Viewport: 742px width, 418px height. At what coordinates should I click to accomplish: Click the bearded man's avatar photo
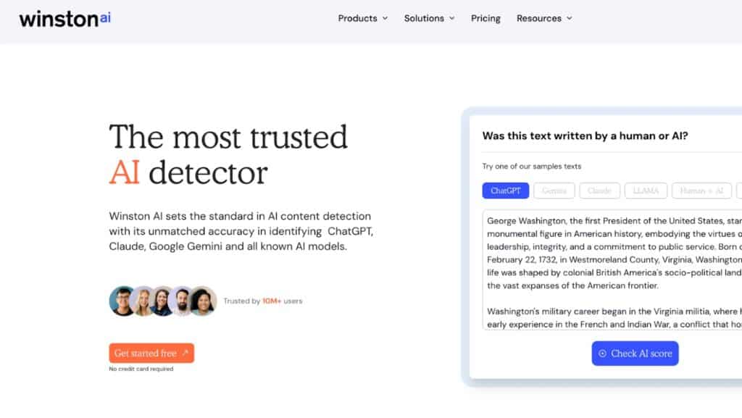coord(183,301)
